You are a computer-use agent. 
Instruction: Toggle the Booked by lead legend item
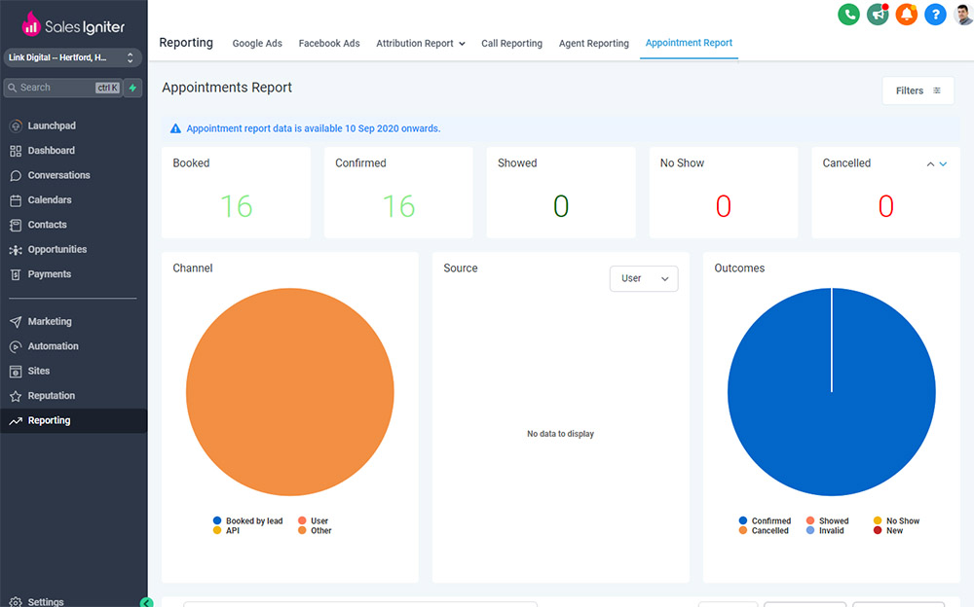coord(247,520)
